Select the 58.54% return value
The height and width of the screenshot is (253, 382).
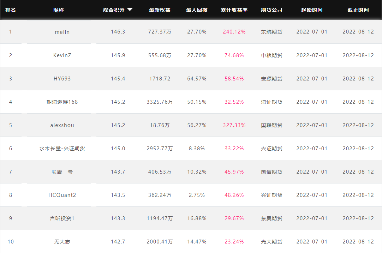[234, 79]
